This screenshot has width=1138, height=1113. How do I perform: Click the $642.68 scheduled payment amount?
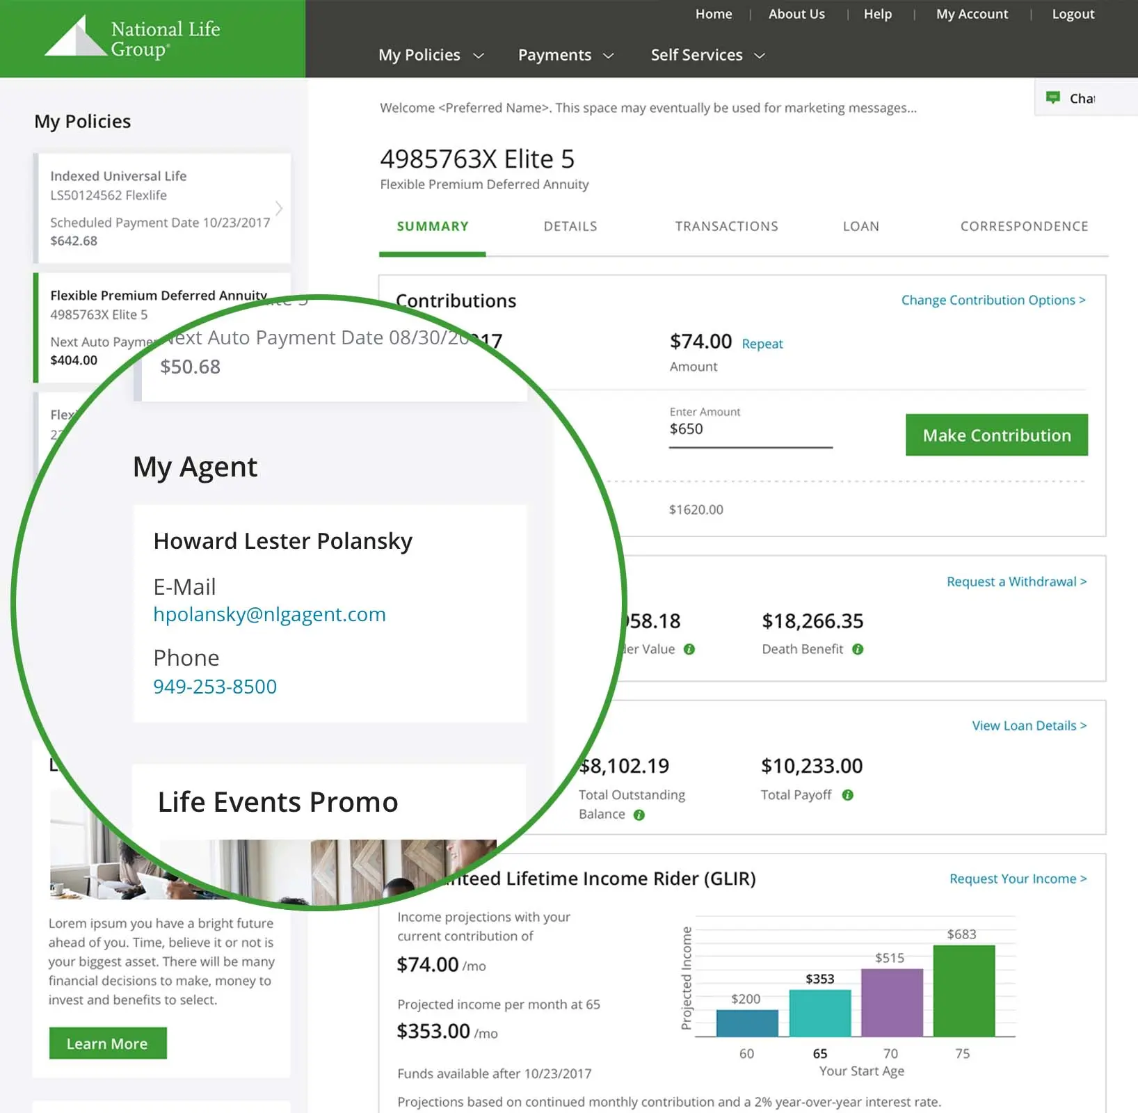click(x=74, y=241)
